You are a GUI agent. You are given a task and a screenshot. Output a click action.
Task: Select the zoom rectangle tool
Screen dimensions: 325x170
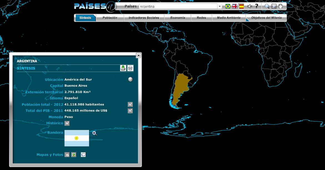click(x=273, y=6)
